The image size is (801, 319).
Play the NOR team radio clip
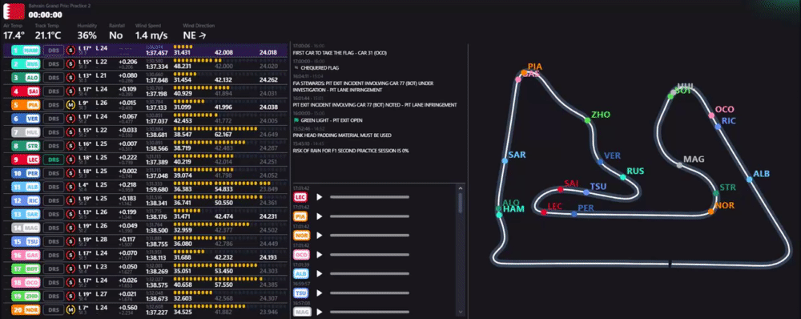coord(320,235)
